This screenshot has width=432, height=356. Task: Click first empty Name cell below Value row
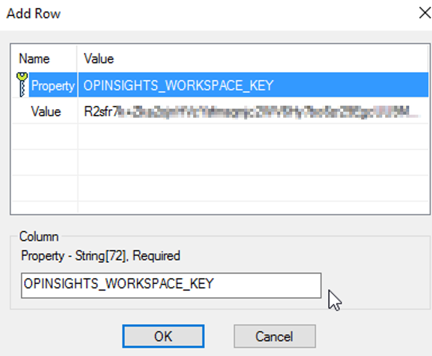(44, 137)
